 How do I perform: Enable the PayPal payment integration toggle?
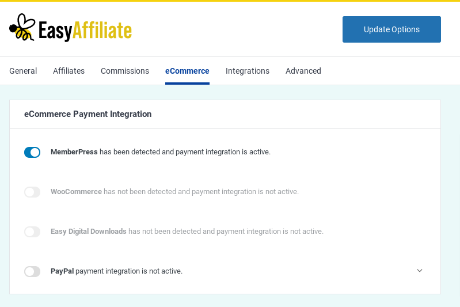pos(32,271)
